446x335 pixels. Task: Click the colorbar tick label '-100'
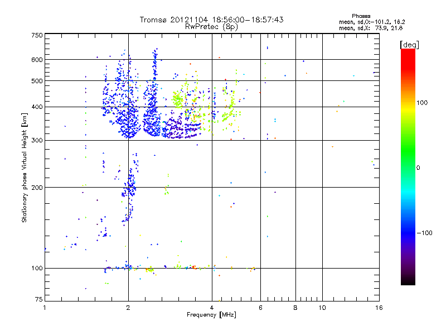(424, 233)
